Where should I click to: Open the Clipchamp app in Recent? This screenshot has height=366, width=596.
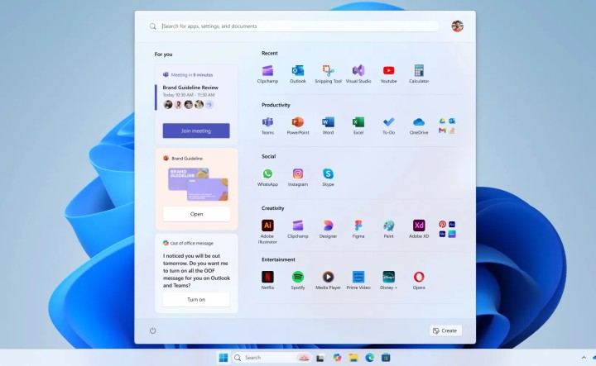267,72
